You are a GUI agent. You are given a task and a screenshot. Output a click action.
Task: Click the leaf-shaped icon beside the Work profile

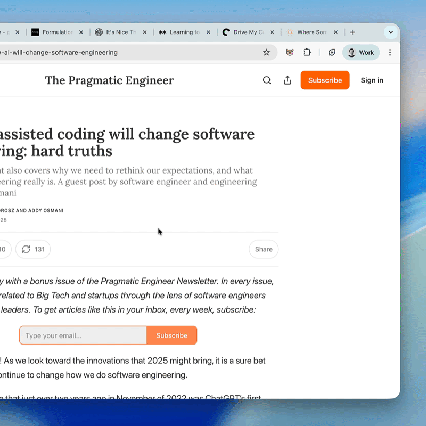332,52
